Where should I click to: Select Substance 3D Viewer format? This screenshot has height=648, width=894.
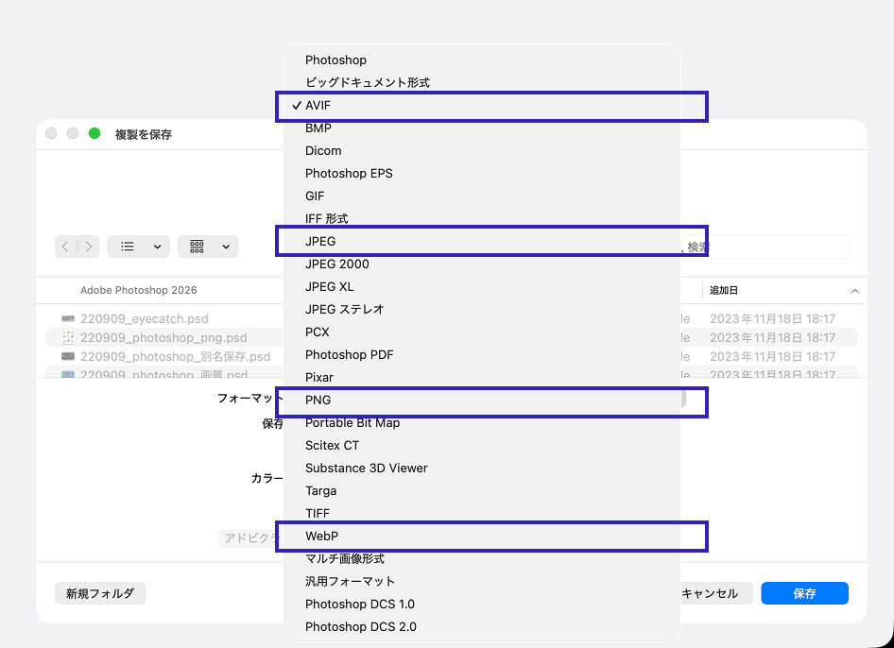(x=366, y=469)
